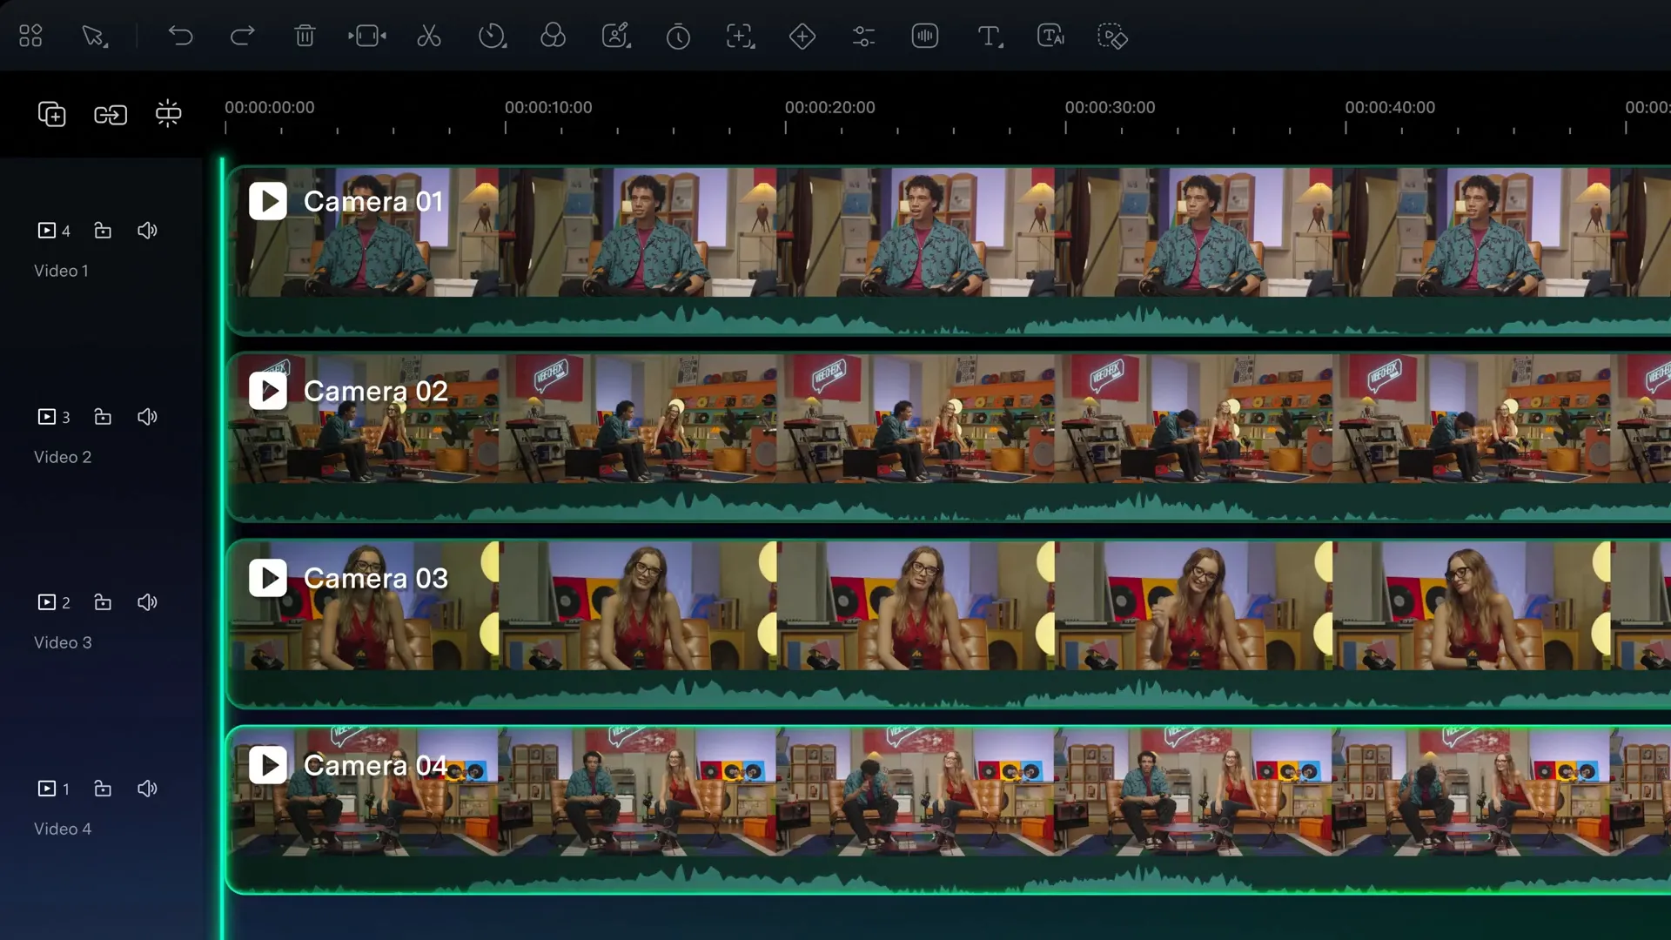The height and width of the screenshot is (940, 1671).
Task: Click ruler at 00:00:00:00 mark
Action: click(269, 107)
